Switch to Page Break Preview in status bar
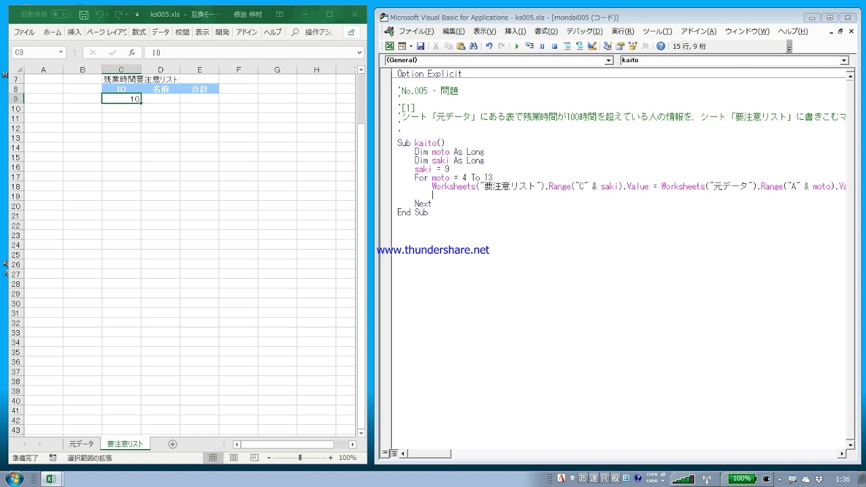This screenshot has height=487, width=866. 254,458
